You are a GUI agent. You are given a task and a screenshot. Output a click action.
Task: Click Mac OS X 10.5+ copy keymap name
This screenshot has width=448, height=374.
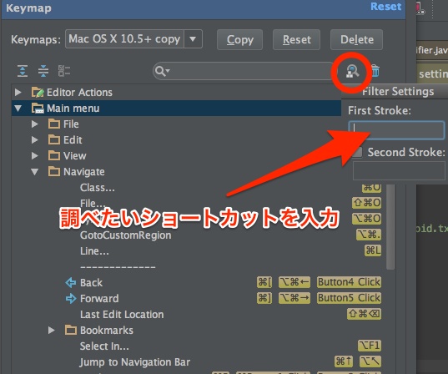124,39
